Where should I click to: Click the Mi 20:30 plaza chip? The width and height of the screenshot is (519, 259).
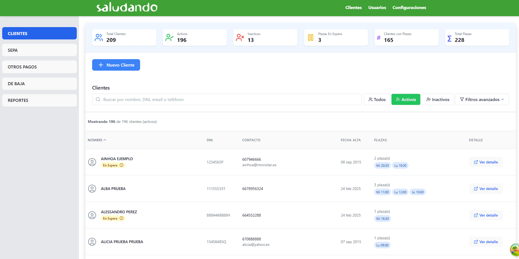pos(382,165)
